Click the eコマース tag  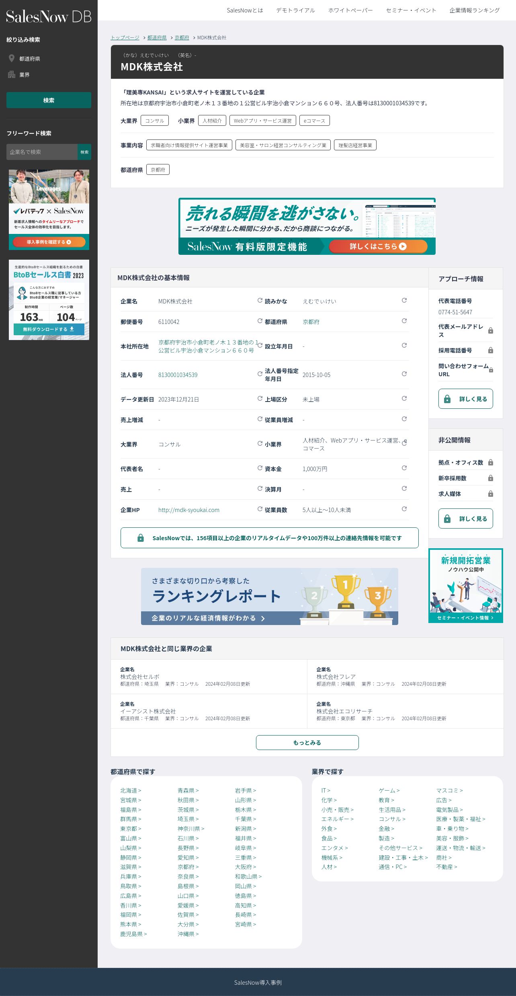[315, 121]
